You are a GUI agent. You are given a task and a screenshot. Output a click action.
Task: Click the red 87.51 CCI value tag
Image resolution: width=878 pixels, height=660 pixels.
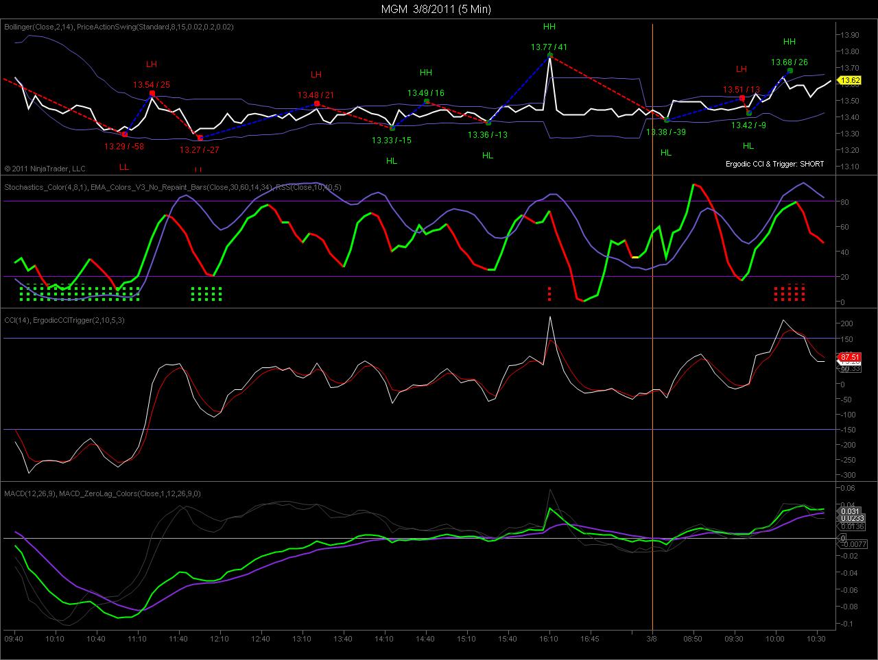[x=850, y=357]
